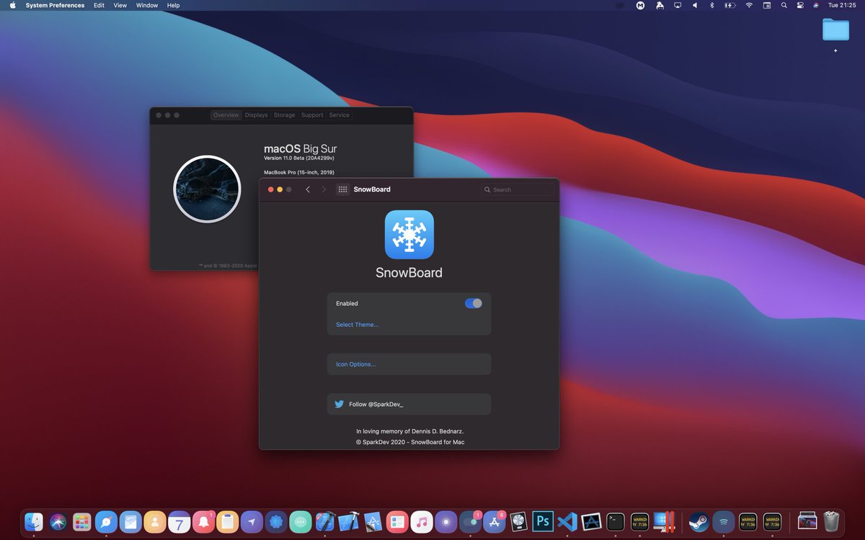Open Visual Studio Code in Dock
This screenshot has width=865, height=540.
point(567,521)
